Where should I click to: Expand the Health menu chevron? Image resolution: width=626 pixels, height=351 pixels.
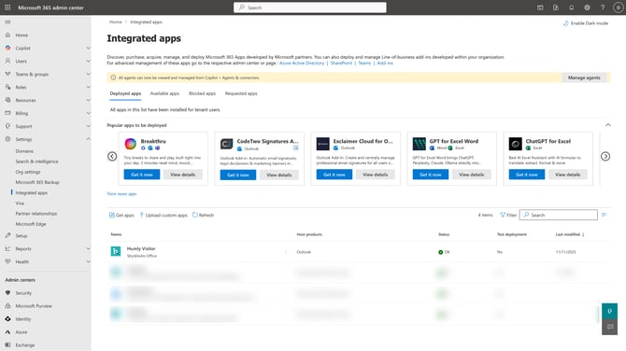click(88, 261)
